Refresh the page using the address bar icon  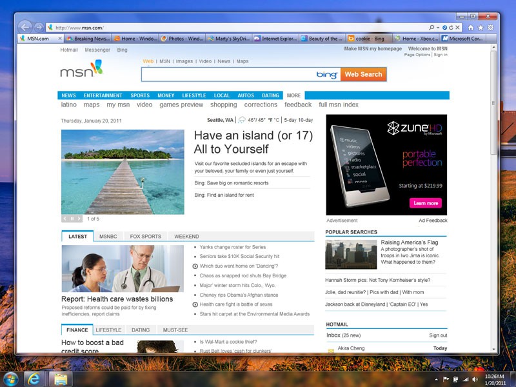click(x=451, y=27)
